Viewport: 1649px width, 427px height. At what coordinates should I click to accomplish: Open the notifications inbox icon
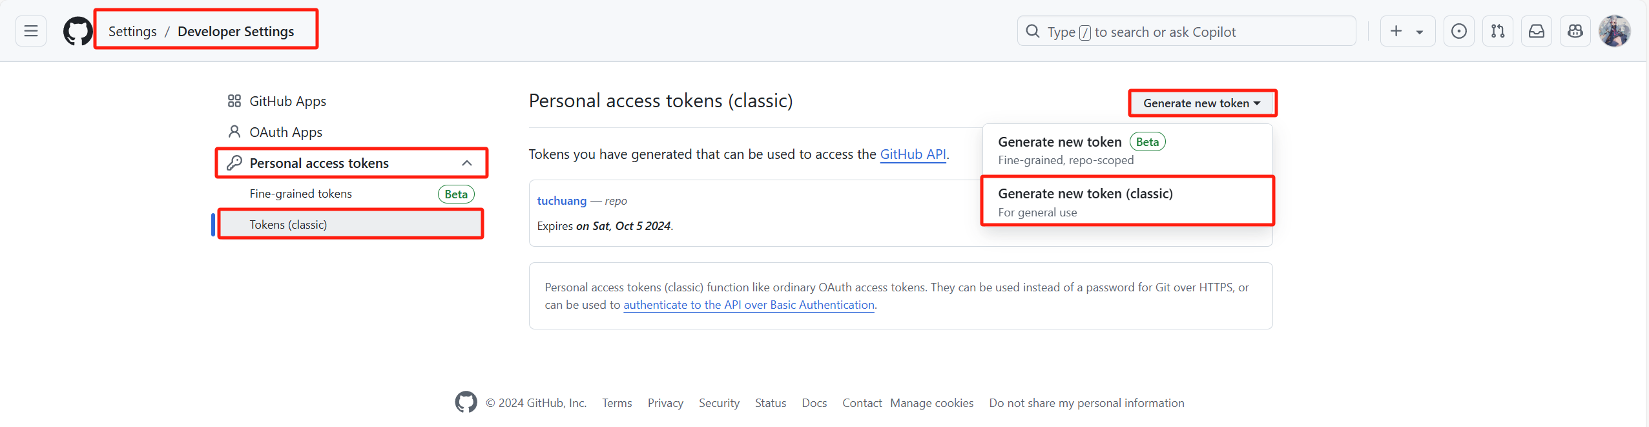[x=1536, y=31]
